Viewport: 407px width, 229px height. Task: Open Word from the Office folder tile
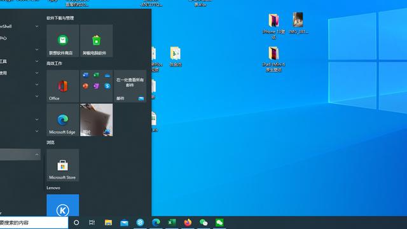point(85,75)
